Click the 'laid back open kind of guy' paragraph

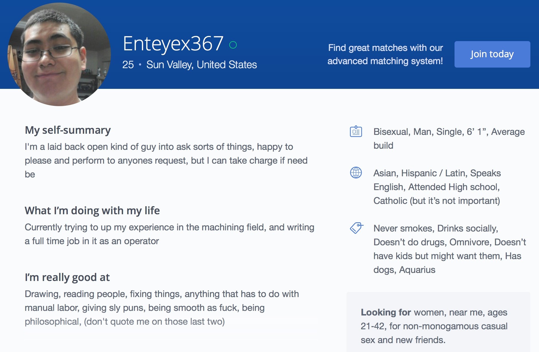tap(166, 160)
